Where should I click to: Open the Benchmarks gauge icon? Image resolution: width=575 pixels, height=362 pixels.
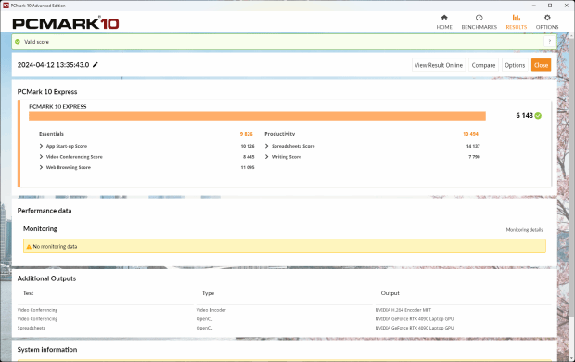tap(479, 18)
